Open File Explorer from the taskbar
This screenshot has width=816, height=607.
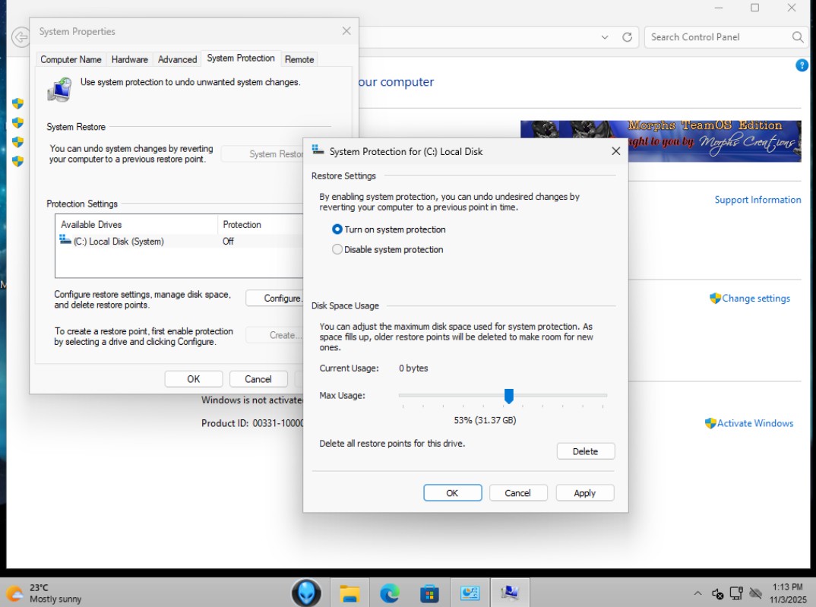pyautogui.click(x=349, y=593)
